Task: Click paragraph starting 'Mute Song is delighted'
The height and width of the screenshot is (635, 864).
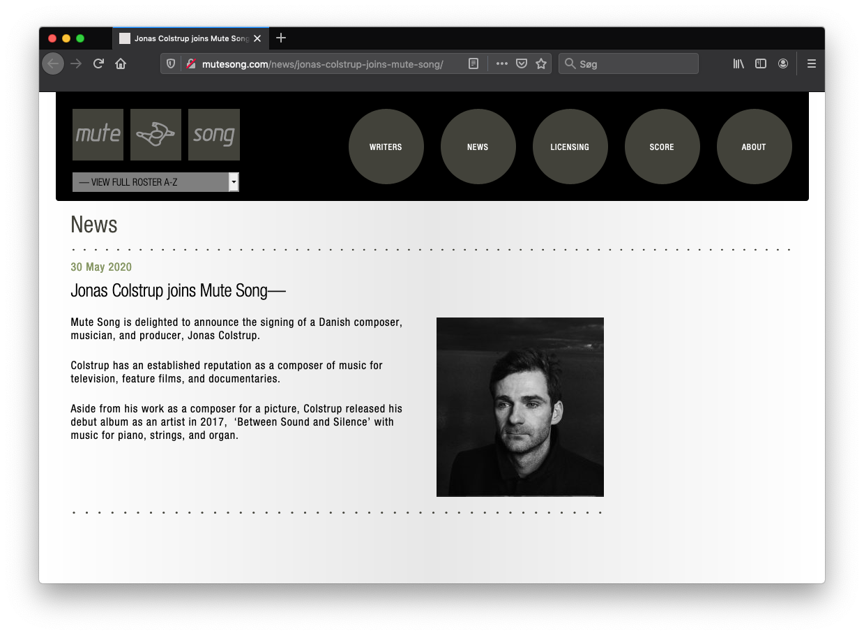Action: 236,329
